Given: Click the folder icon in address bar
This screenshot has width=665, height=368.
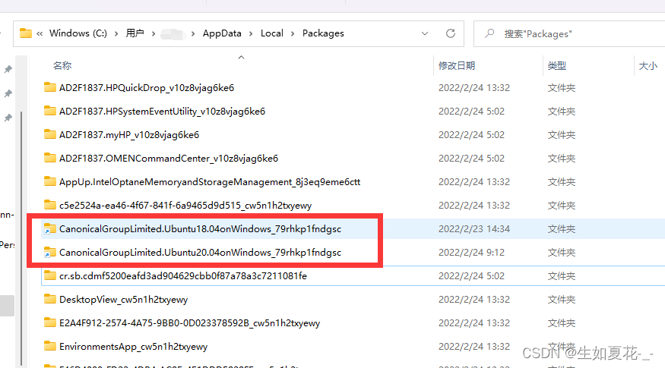Looking at the screenshot, I should 26,33.
